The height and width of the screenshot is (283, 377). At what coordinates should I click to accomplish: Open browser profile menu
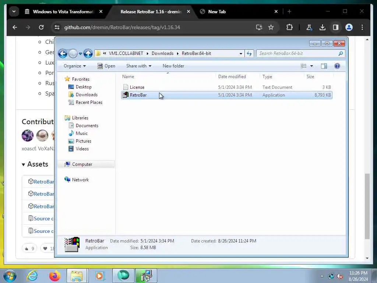tap(349, 27)
